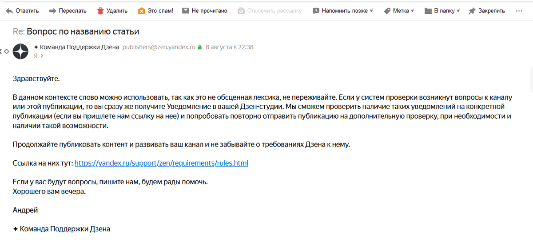Open В папку dropdown arrow
The height and width of the screenshot is (240, 533).
(458, 11)
